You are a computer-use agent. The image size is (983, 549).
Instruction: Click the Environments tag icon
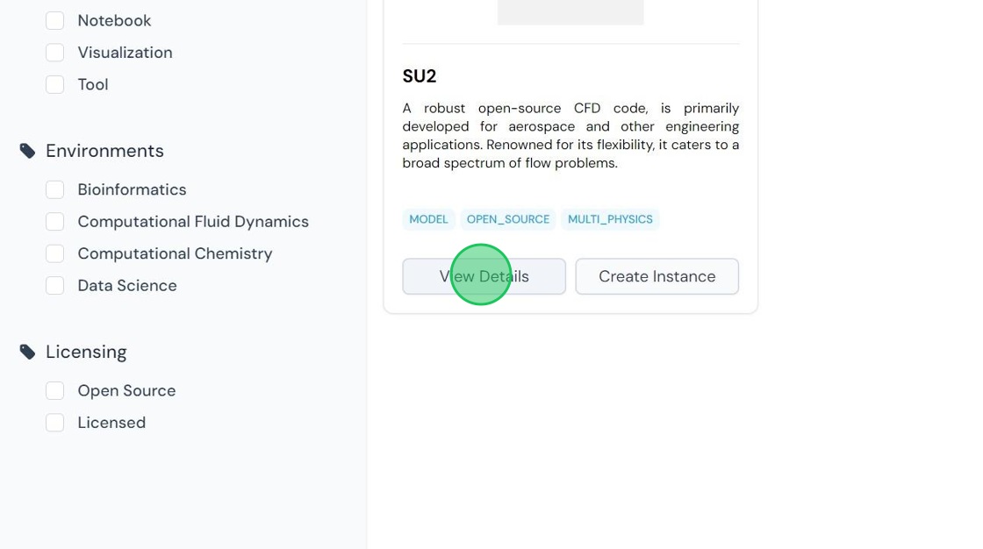pos(27,151)
